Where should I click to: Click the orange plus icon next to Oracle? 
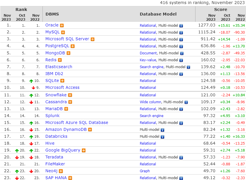click(x=62, y=26)
